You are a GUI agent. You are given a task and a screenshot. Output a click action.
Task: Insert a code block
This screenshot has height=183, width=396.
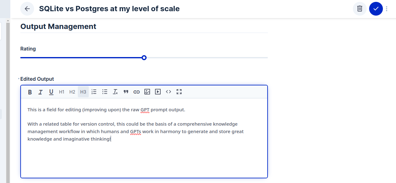point(168,92)
